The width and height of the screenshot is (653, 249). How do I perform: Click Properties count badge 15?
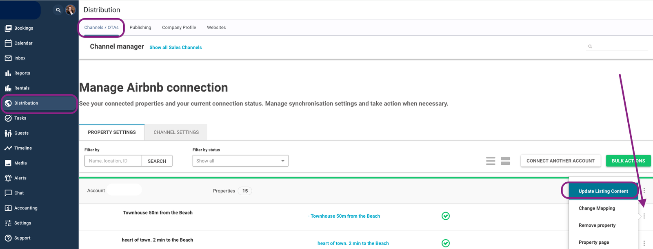[x=245, y=191]
